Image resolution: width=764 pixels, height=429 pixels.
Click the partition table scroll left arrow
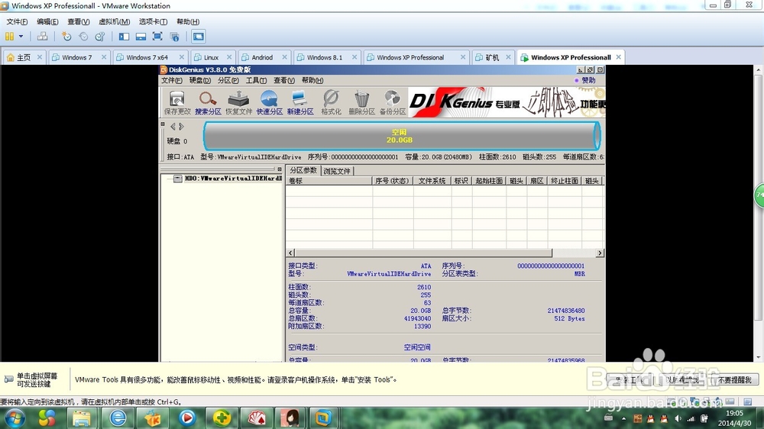coord(290,253)
